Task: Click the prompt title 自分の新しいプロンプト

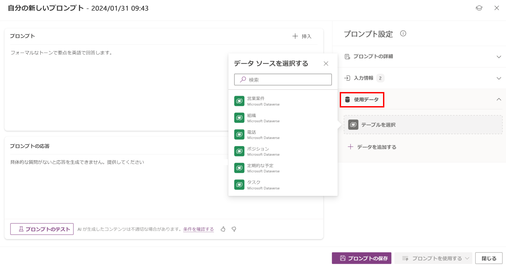Action: click(x=46, y=8)
